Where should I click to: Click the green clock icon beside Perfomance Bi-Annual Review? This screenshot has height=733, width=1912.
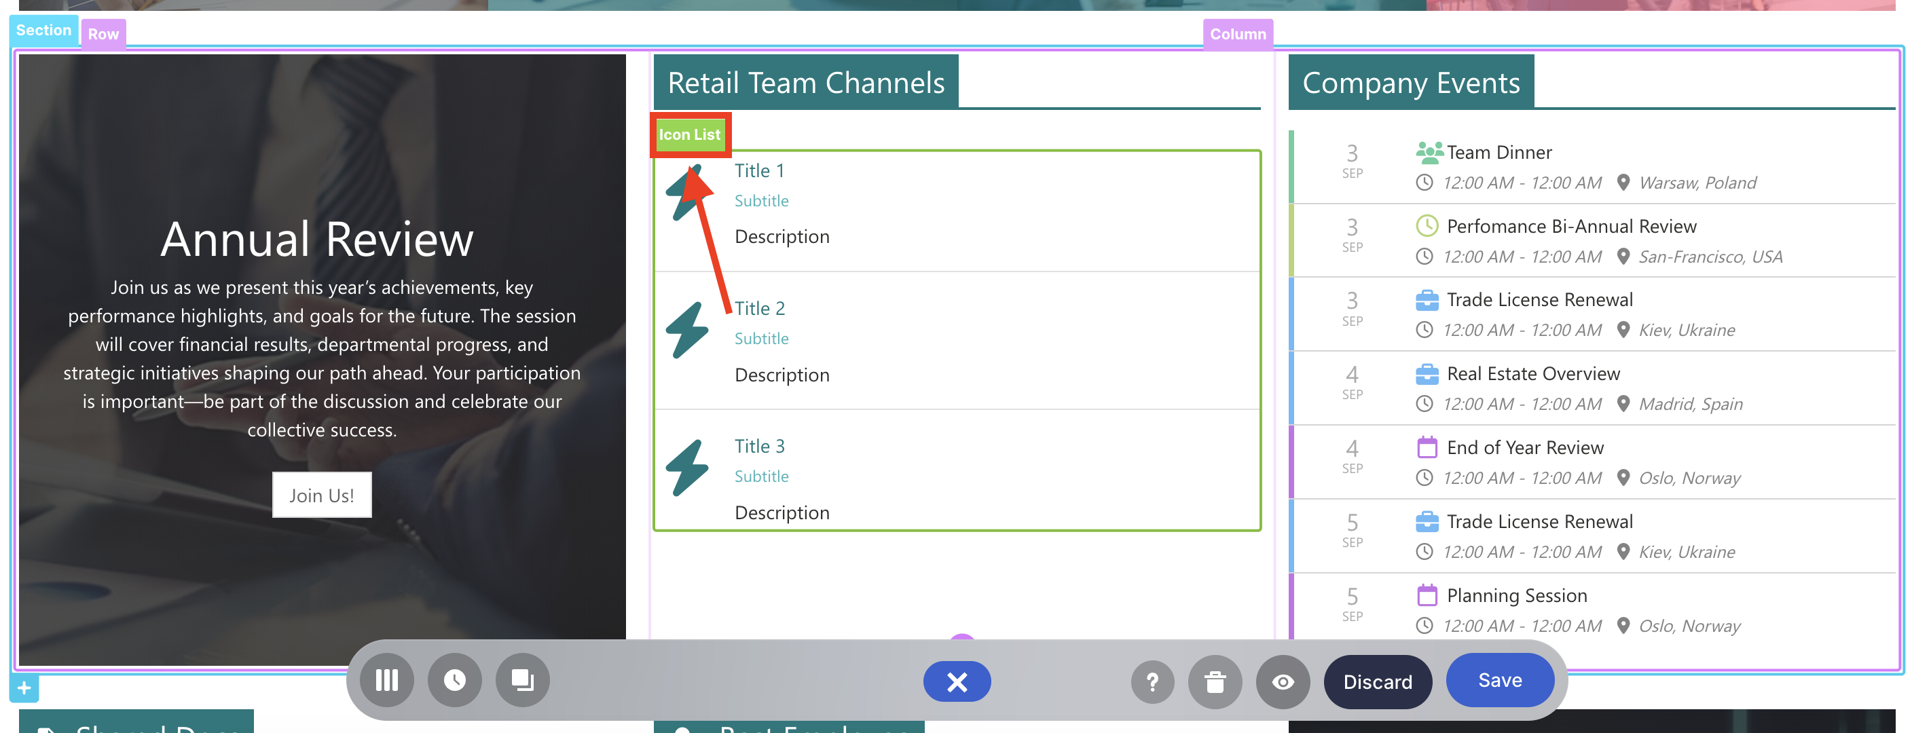click(x=1427, y=225)
